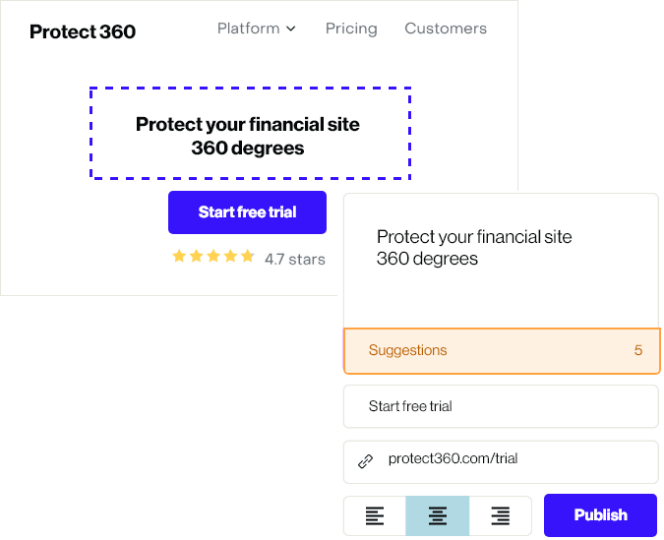This screenshot has width=664, height=540.
Task: Click the 4.7 stars rating text
Action: click(295, 260)
